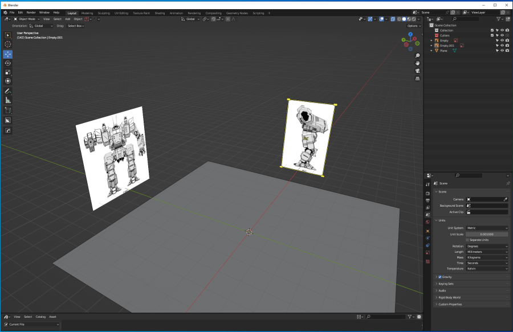Open the Length Millimeters dropdown
Image resolution: width=513 pixels, height=332 pixels.
pyautogui.click(x=487, y=252)
